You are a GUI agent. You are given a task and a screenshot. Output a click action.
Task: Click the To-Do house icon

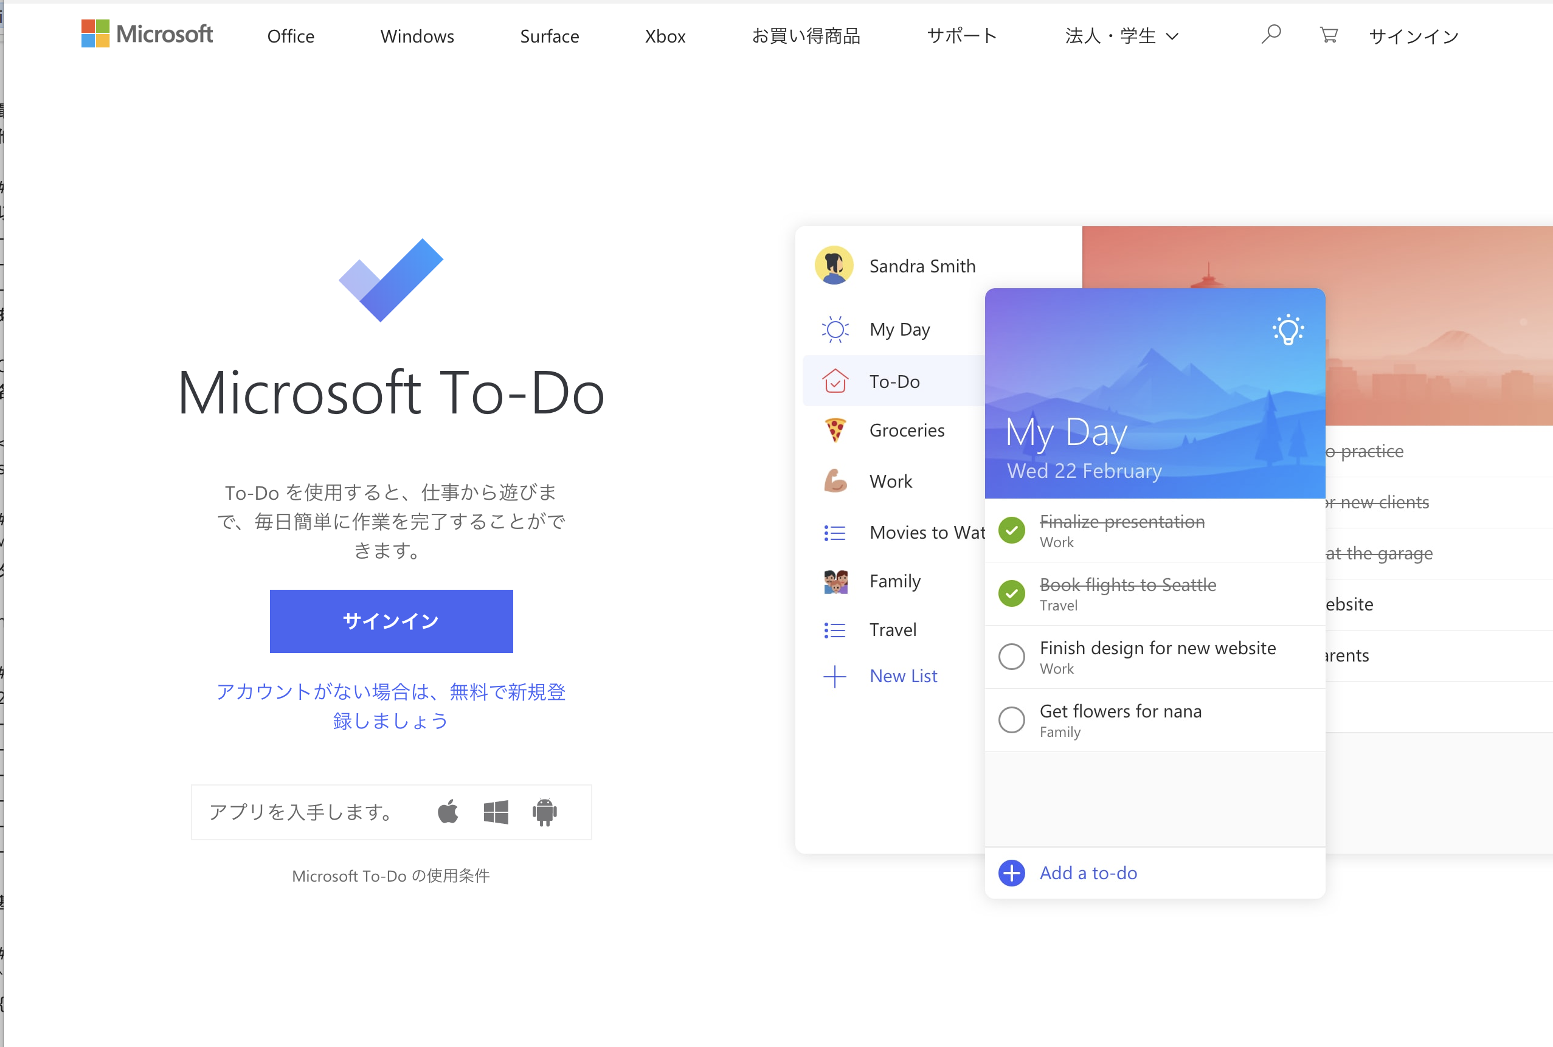(x=835, y=381)
